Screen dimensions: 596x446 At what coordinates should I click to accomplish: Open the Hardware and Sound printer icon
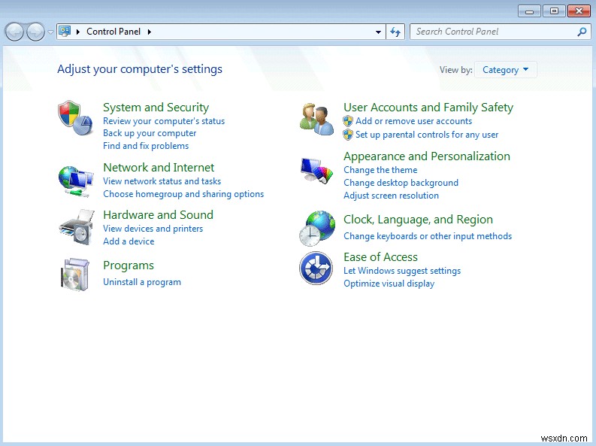pos(77,227)
